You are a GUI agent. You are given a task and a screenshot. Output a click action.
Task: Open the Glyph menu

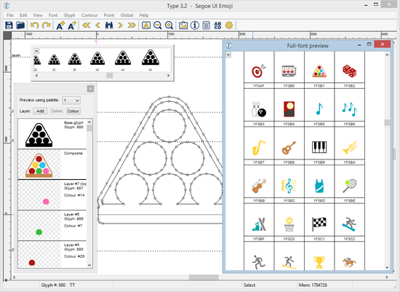pos(69,15)
